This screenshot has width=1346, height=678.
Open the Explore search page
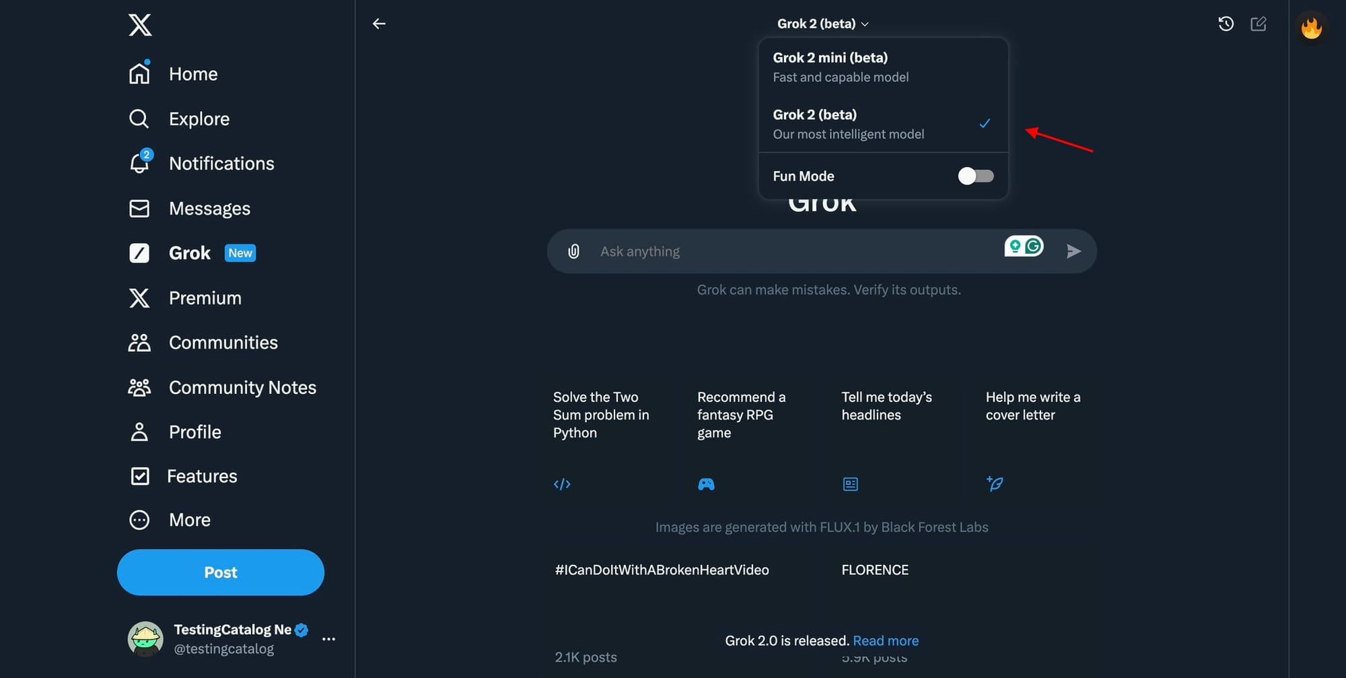tap(179, 119)
